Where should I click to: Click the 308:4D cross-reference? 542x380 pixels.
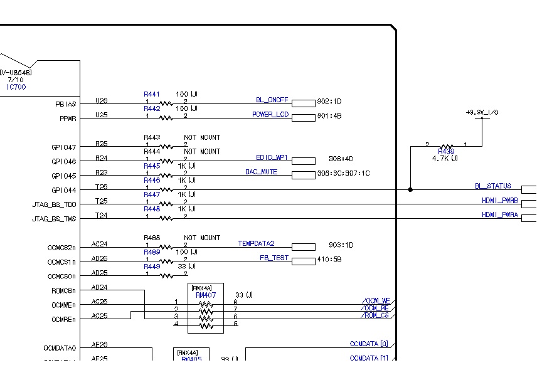(341, 159)
